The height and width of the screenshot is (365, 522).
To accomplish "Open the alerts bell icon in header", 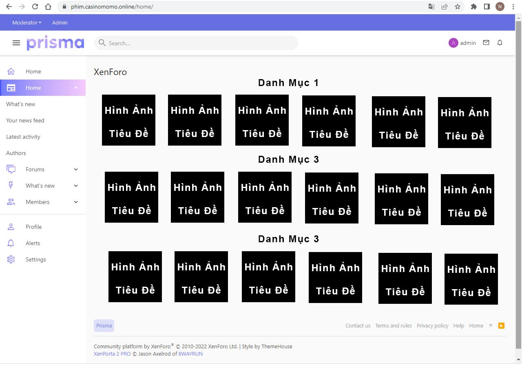I will (500, 43).
